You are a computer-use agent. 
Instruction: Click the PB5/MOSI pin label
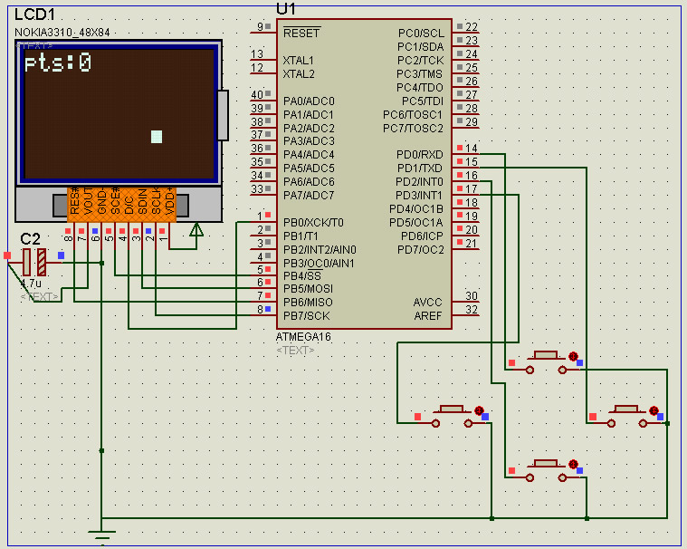click(x=308, y=289)
